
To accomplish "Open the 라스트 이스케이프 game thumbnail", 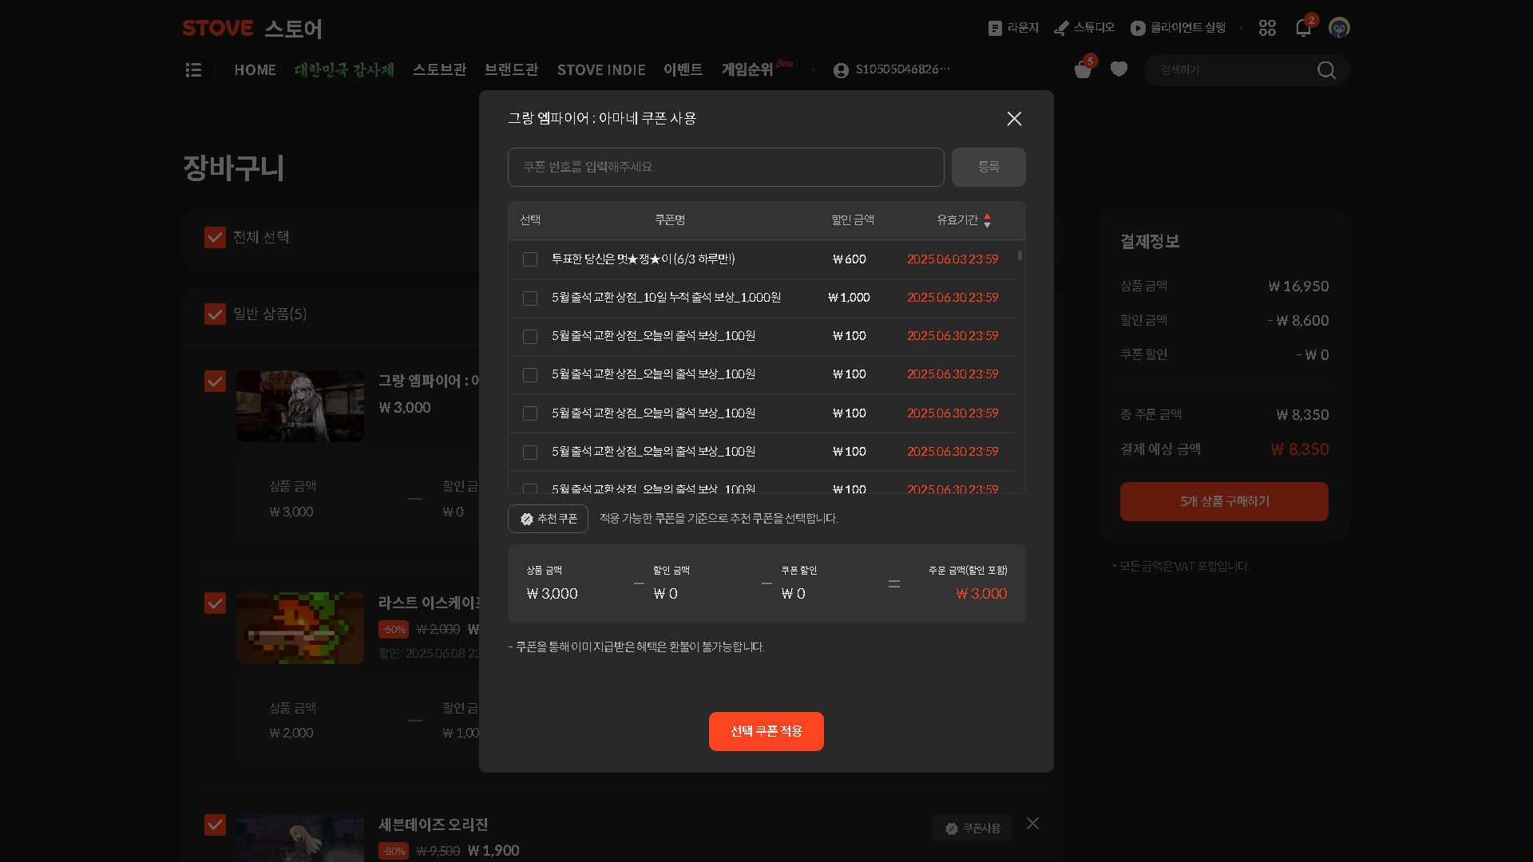I will [x=300, y=628].
